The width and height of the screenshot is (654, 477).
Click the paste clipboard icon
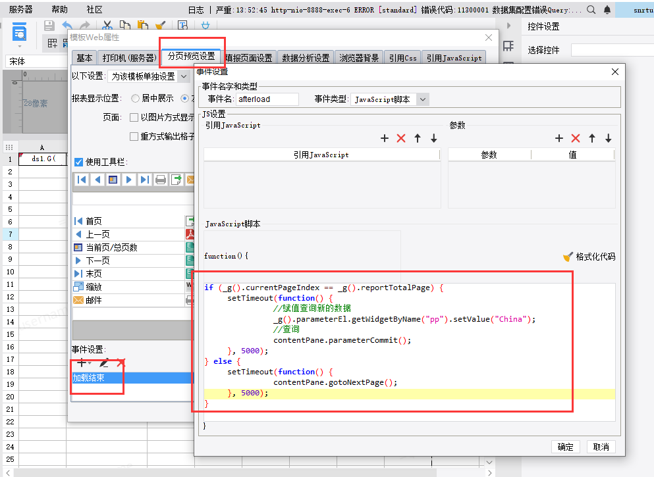click(143, 26)
